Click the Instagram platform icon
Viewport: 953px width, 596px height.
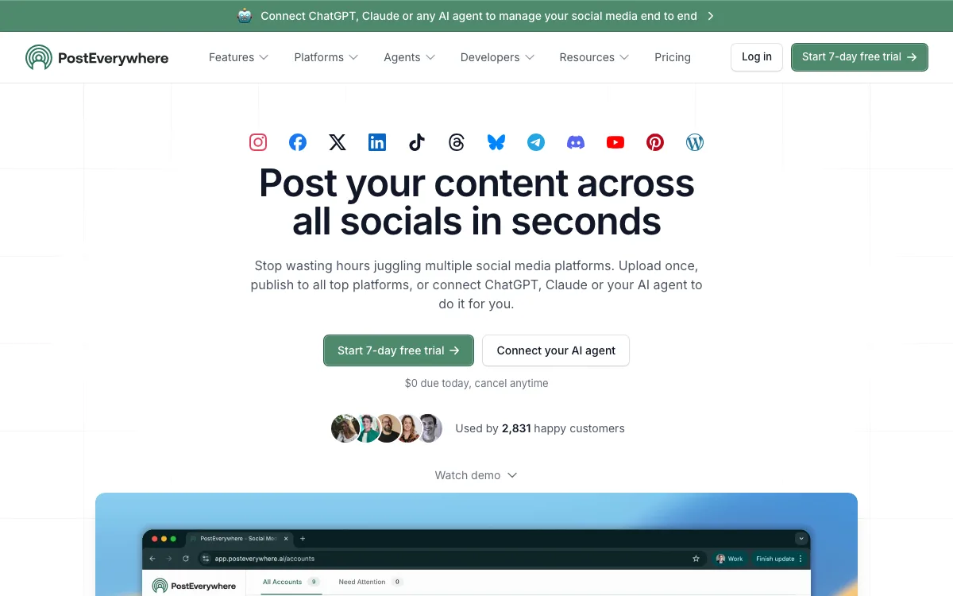tap(258, 142)
